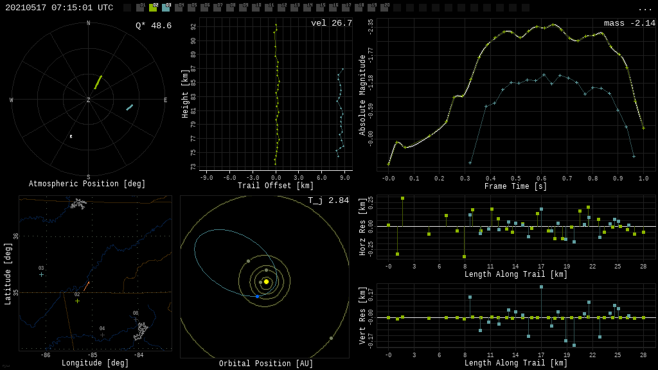Click the mass -2.14 readout
The height and width of the screenshot is (370, 658).
click(x=629, y=23)
